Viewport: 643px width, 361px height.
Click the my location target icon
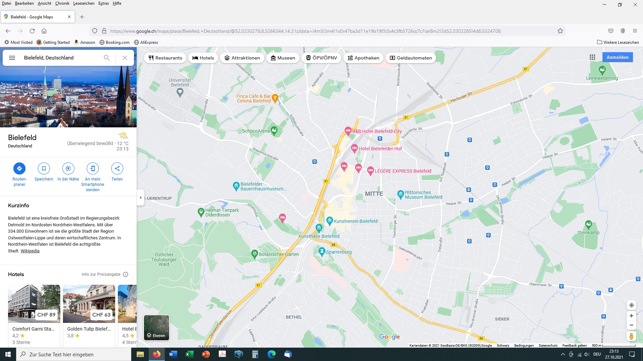[x=631, y=305]
